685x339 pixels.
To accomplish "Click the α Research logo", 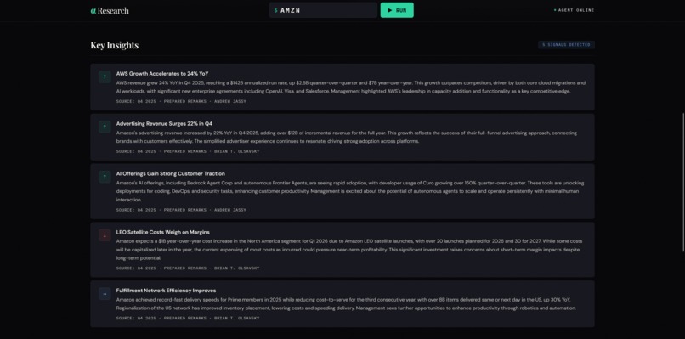I will 110,10.
